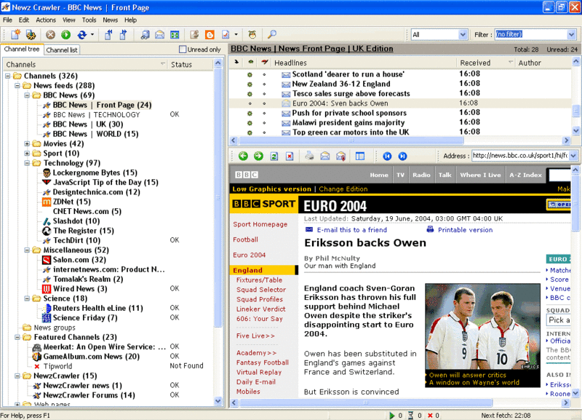The height and width of the screenshot is (420, 582).
Task: Click the post-to-weblog checkmark document icon
Action: click(226, 34)
